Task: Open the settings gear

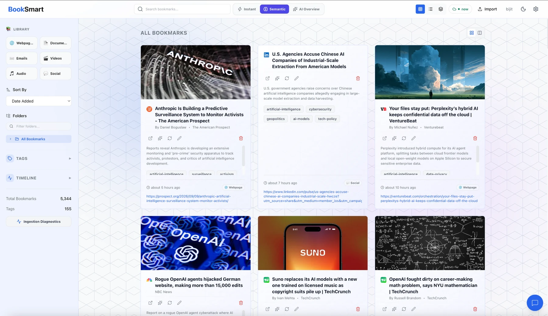Action: 536,9
